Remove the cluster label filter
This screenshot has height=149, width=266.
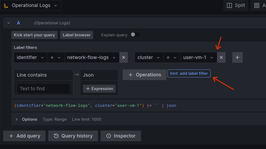[221, 57]
